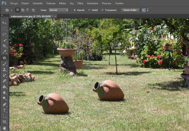The image size is (189, 131).
Task: Select the Path Selection tool
Action: [4, 116]
